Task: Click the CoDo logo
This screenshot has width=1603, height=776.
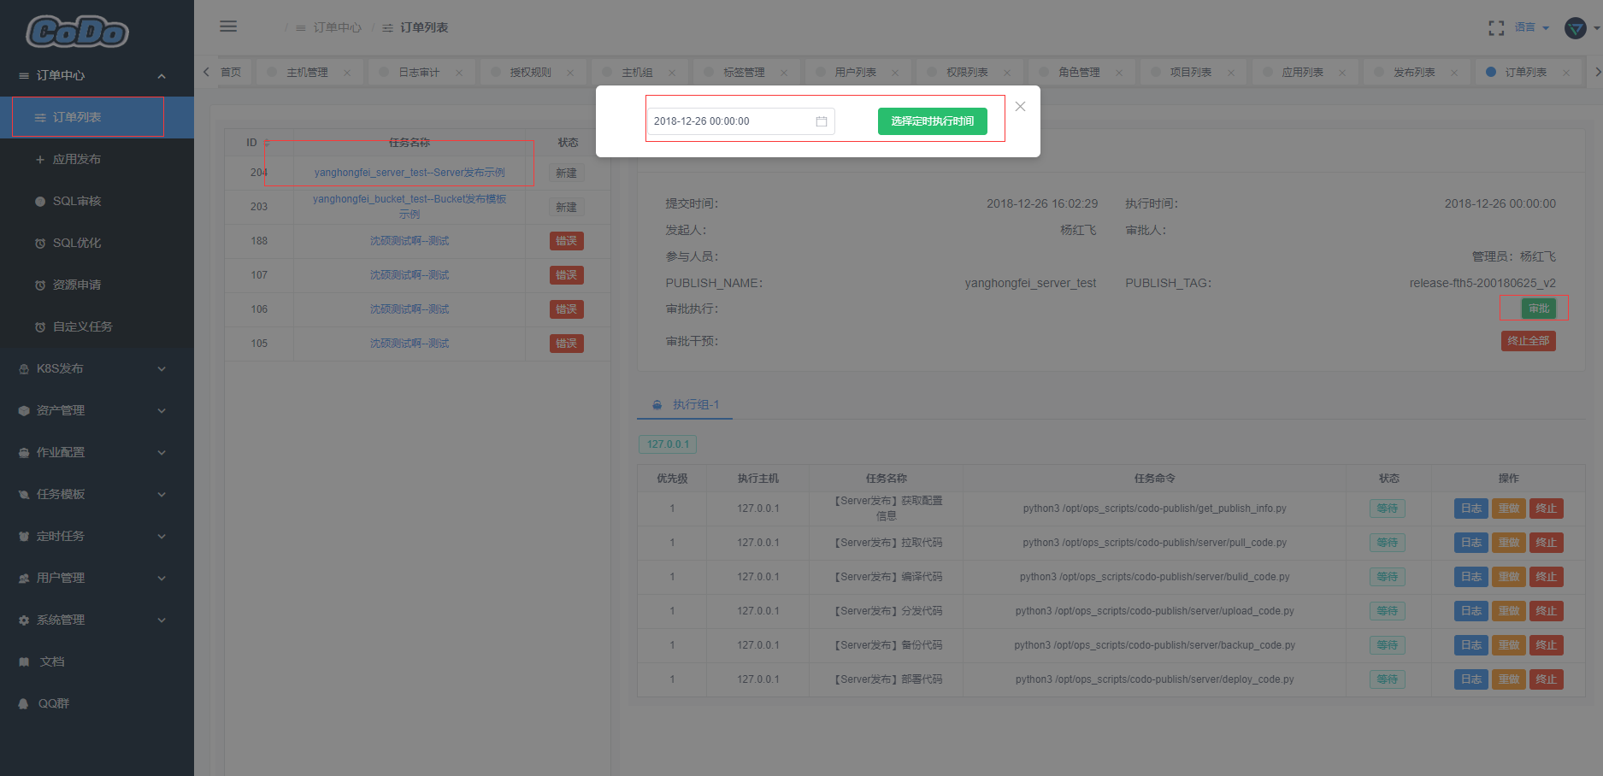Action: tap(78, 32)
